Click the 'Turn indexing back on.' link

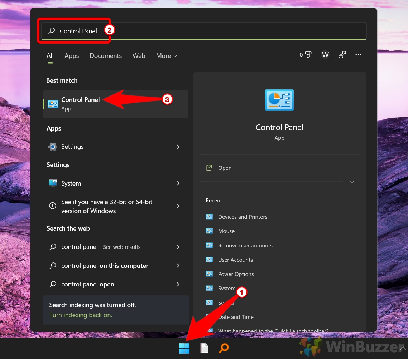pyautogui.click(x=81, y=315)
